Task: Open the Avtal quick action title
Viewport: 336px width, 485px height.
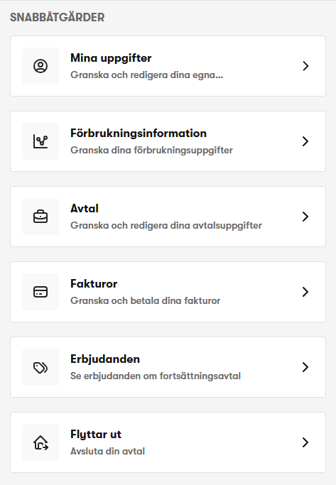Action: [84, 209]
